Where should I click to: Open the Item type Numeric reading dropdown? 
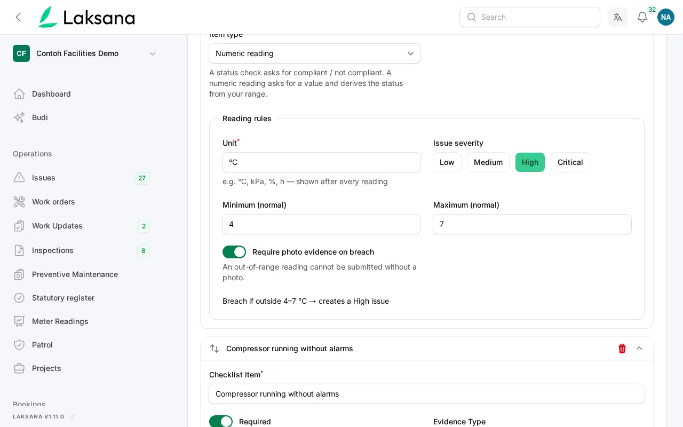tap(315, 53)
